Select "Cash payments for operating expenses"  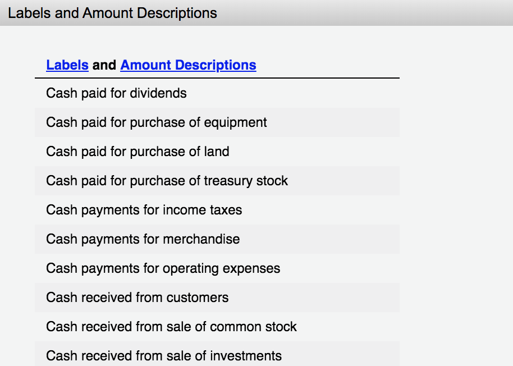click(x=162, y=268)
